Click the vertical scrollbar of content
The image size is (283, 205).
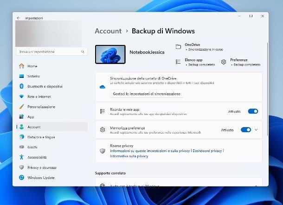tap(267, 89)
